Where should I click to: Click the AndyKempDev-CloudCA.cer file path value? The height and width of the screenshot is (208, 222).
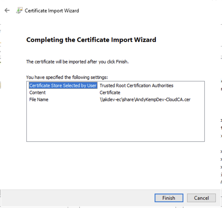145,99
